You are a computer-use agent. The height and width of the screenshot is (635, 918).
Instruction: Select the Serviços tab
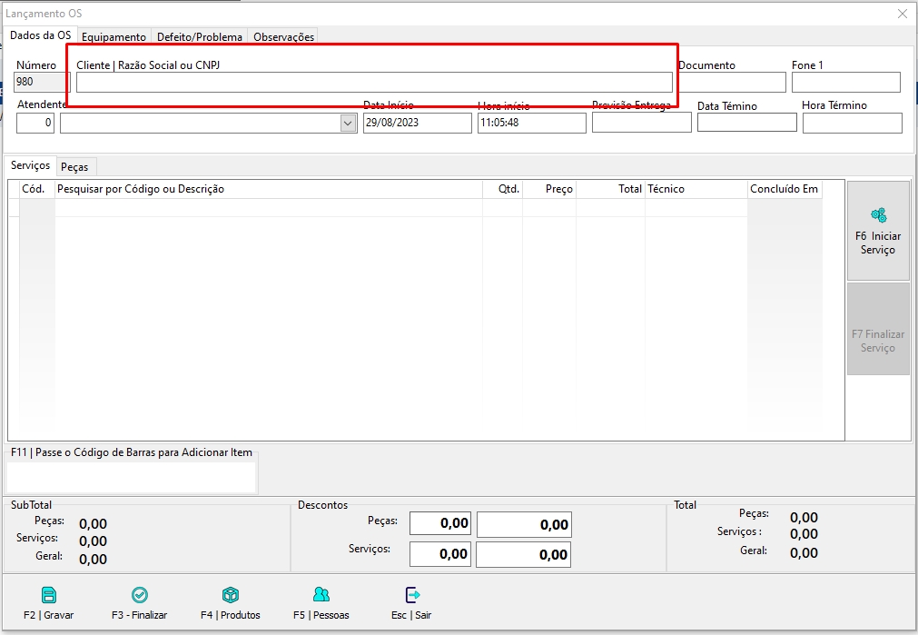coord(31,166)
